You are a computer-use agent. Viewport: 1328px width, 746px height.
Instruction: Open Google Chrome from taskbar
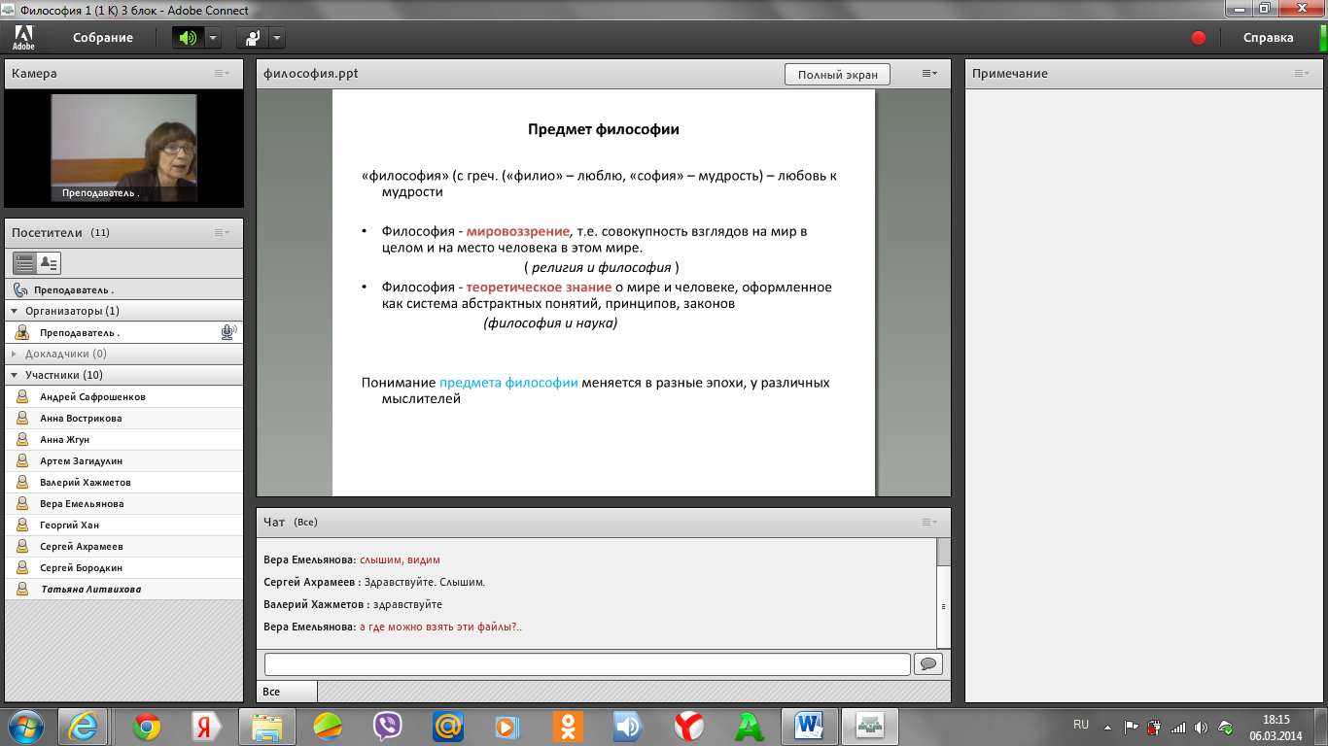(147, 726)
